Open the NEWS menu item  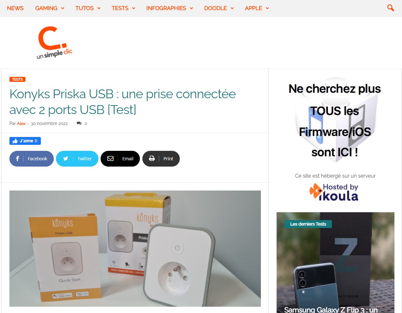tap(15, 8)
